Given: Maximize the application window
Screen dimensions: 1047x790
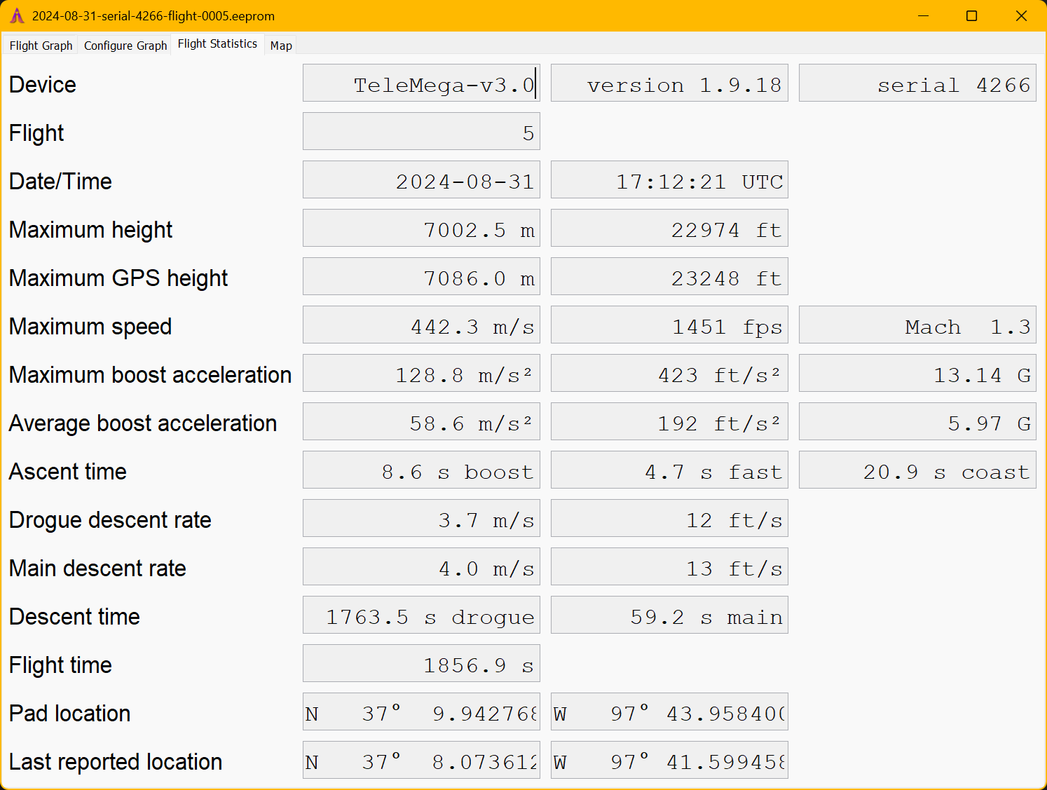Looking at the screenshot, I should click(971, 15).
